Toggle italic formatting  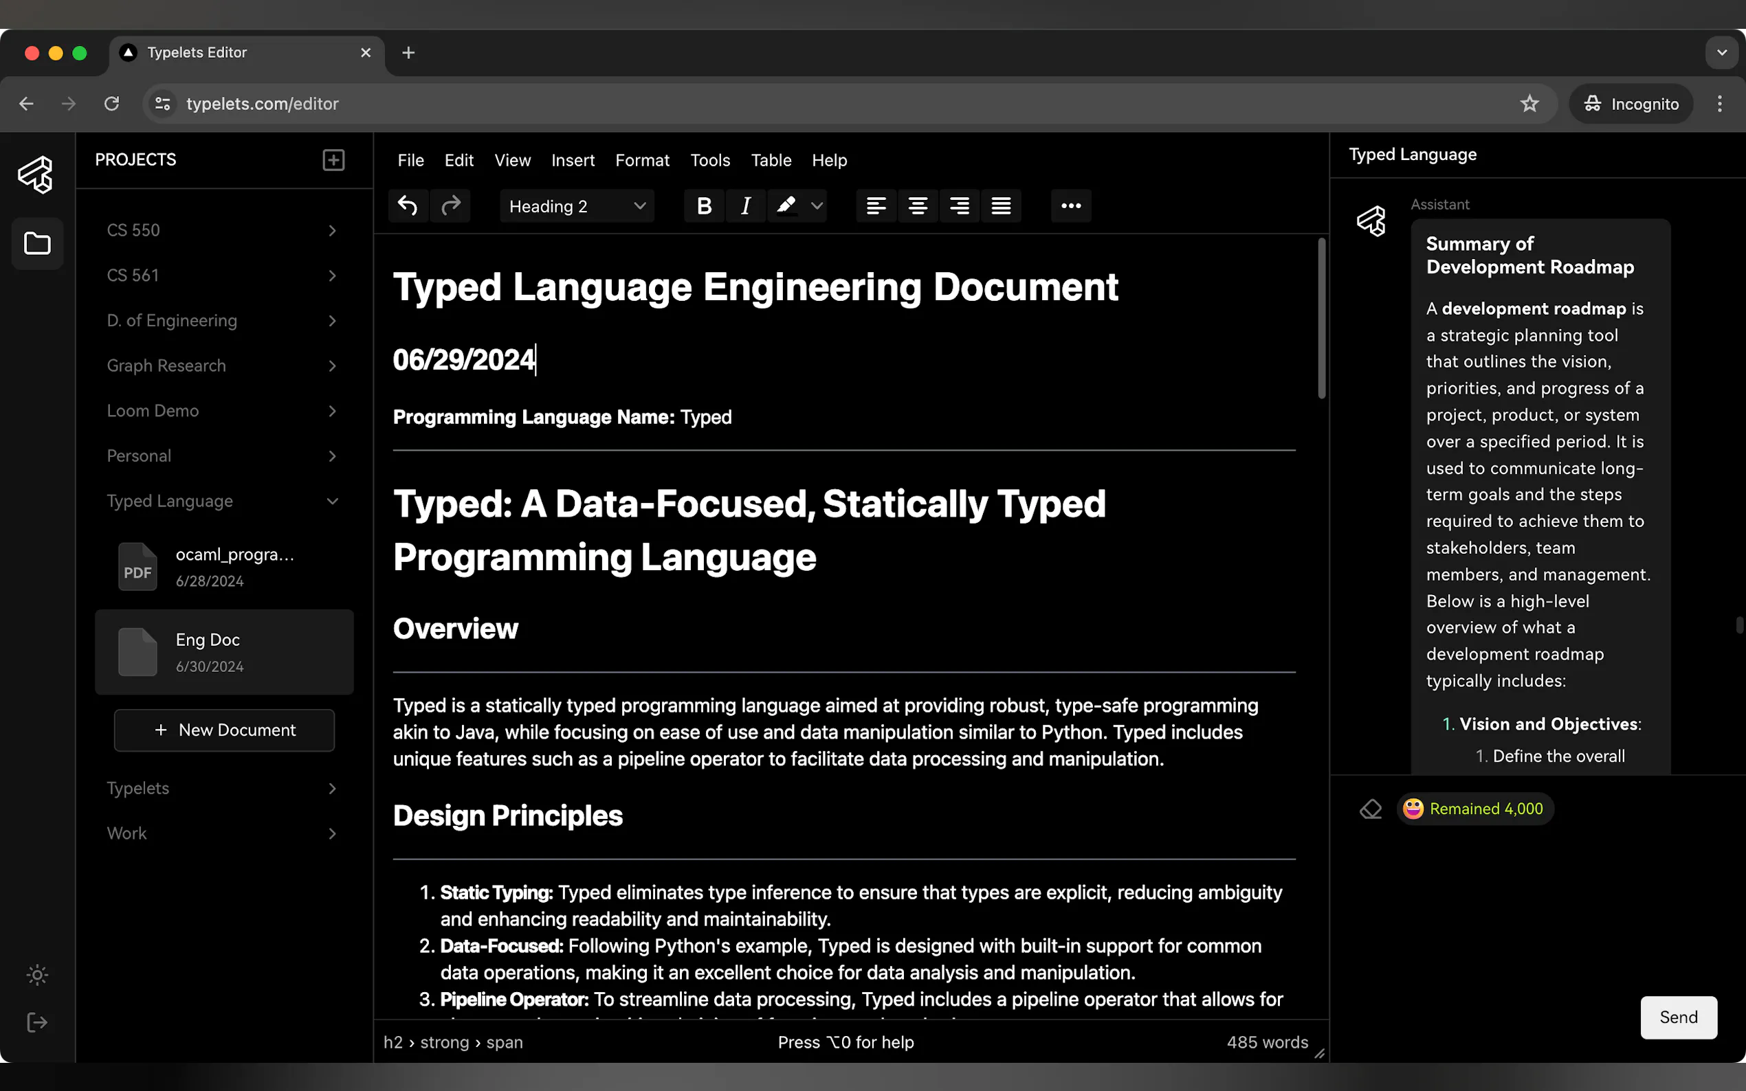pyautogui.click(x=746, y=206)
